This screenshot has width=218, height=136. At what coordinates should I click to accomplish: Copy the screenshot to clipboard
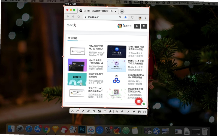click(x=144, y=112)
